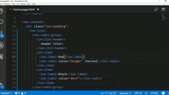This screenshot has width=169, height=95.
Task: Click LF end of line selector
Action: click(146, 93)
